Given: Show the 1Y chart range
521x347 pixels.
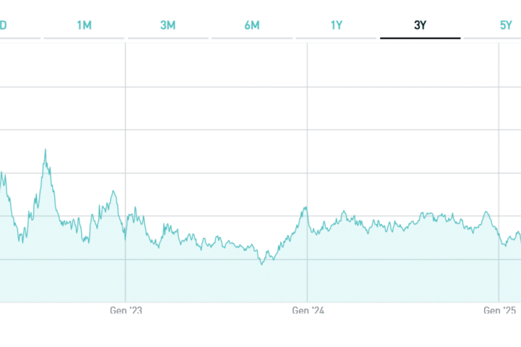Looking at the screenshot, I should click(336, 25).
